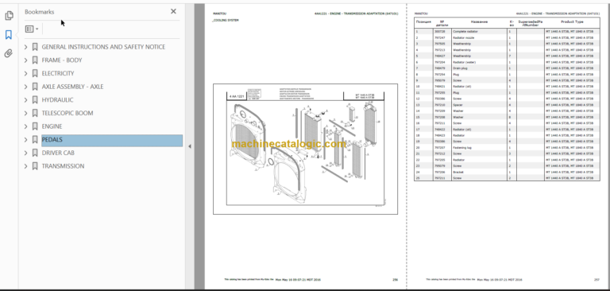
Task: Click the bookmark icon beside ELECTRICITY
Action: 35,74
